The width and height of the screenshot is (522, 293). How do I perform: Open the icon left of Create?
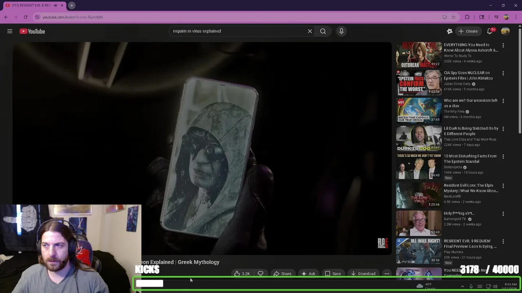(x=449, y=31)
